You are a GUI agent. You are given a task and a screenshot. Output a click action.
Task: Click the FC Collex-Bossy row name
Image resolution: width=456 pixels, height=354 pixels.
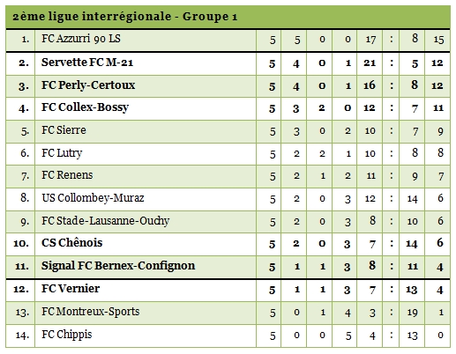coord(85,107)
